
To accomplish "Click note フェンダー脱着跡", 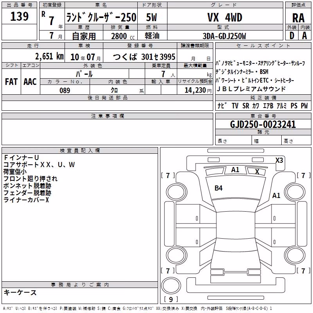I will tap(27, 193).
